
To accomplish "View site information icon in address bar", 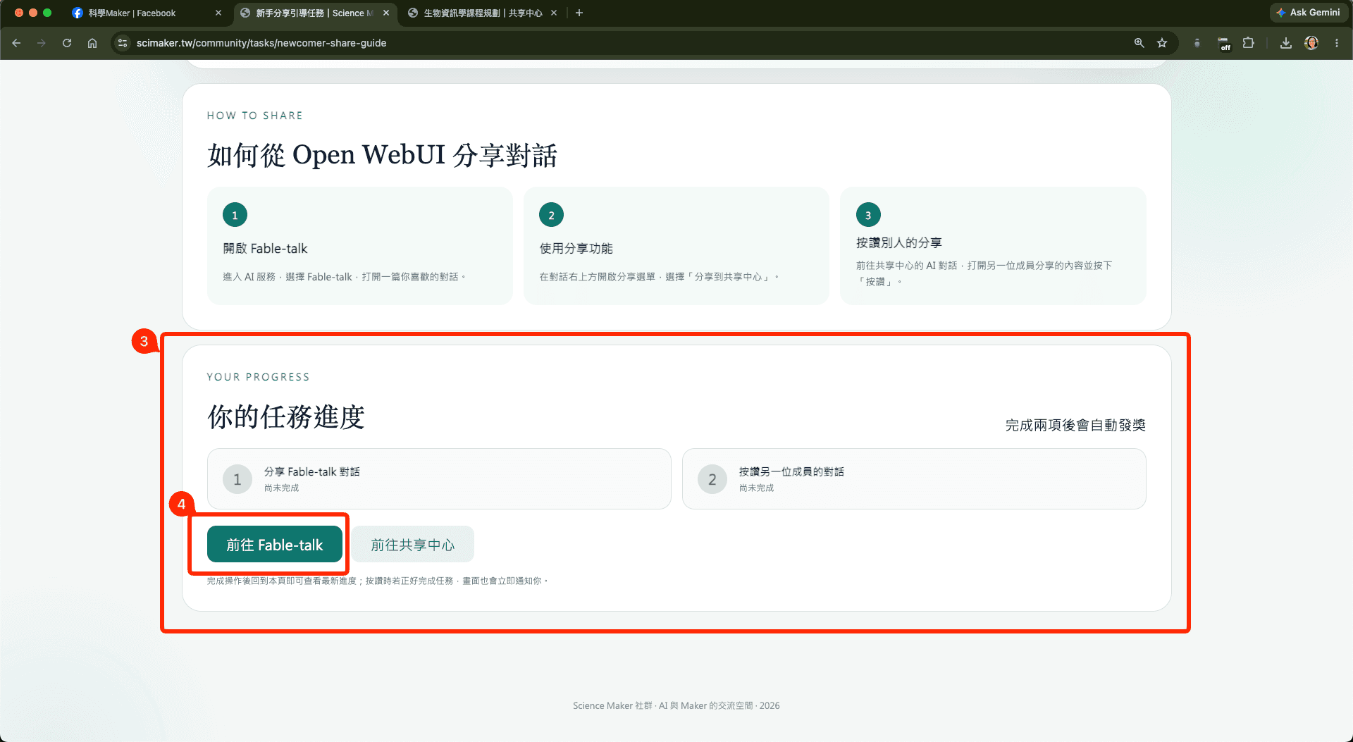I will coord(123,43).
